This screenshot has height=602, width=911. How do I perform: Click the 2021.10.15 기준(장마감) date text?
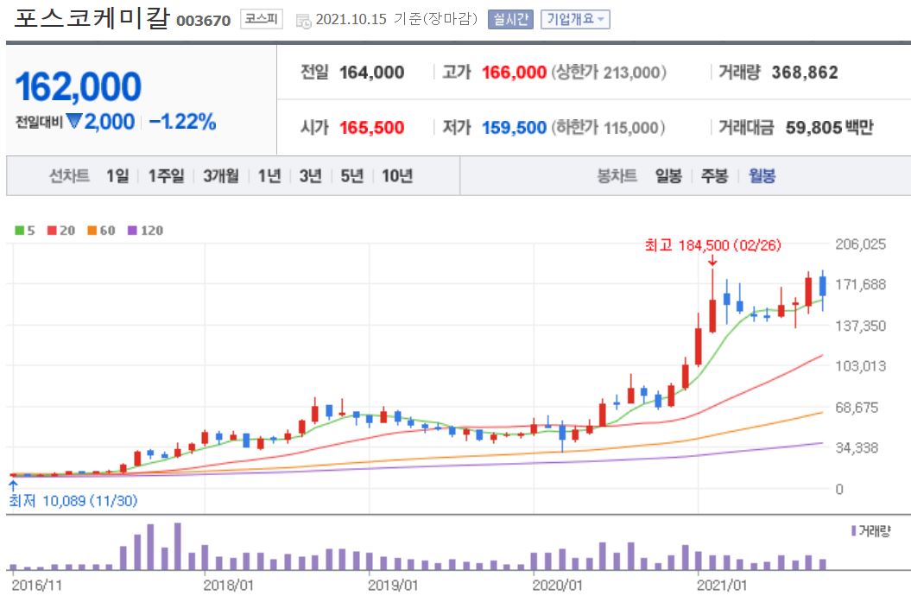coord(396,19)
